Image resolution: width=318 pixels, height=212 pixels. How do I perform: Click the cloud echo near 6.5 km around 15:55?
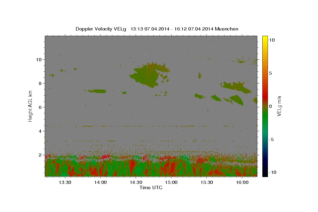coord(237,100)
